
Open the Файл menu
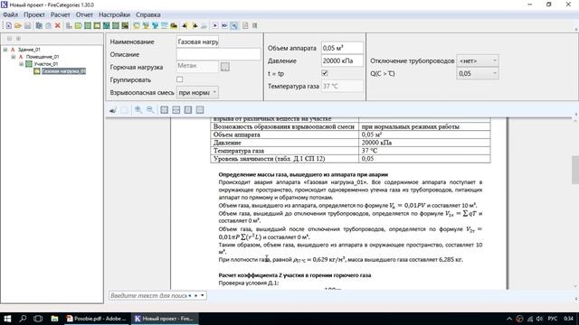coord(10,14)
